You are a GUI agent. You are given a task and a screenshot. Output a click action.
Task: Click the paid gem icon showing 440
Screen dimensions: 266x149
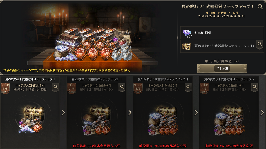pyautogui.click(x=187, y=34)
